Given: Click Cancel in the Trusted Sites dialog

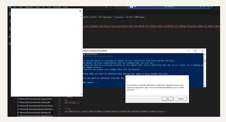Looking at the screenshot, I should 181,99.
